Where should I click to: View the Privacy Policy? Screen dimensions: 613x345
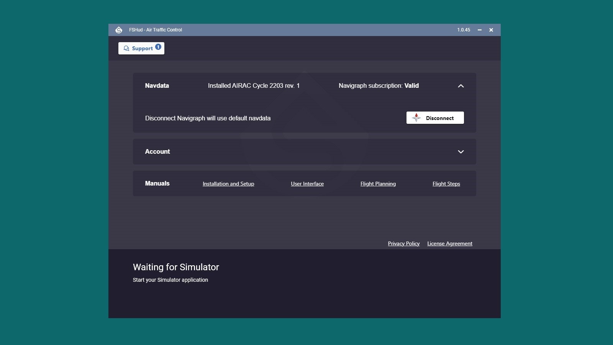(403, 244)
